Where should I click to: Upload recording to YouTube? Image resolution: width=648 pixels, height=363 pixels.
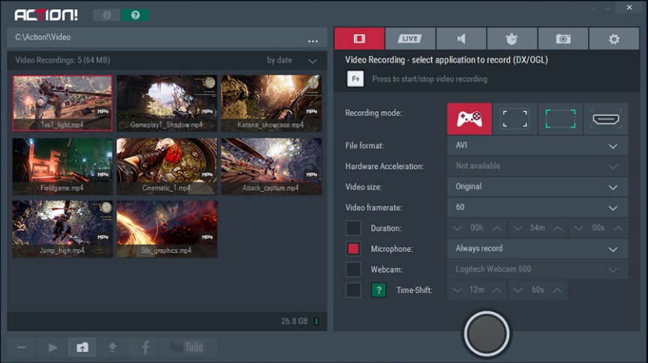click(187, 347)
